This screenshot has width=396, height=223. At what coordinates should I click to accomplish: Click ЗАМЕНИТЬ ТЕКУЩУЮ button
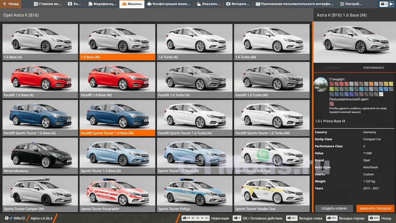[375, 208]
